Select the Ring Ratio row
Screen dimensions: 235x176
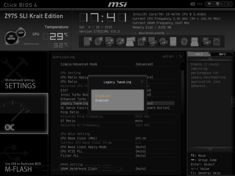pyautogui.click(x=117, y=112)
